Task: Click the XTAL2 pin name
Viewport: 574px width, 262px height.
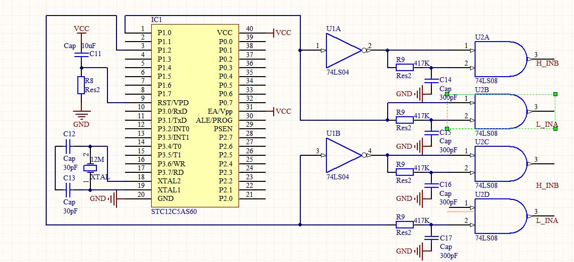Action: (x=168, y=181)
